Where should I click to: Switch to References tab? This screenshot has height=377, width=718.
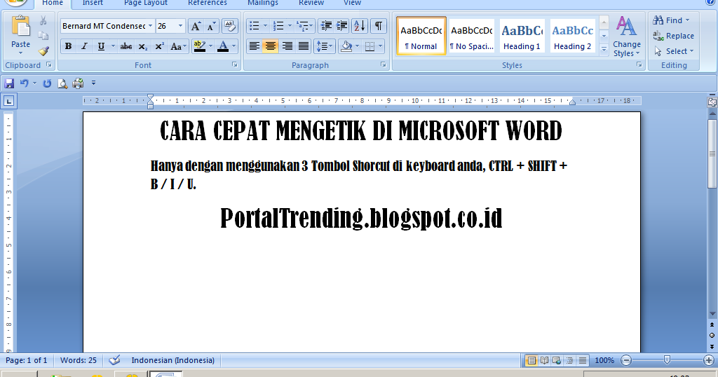pyautogui.click(x=208, y=4)
